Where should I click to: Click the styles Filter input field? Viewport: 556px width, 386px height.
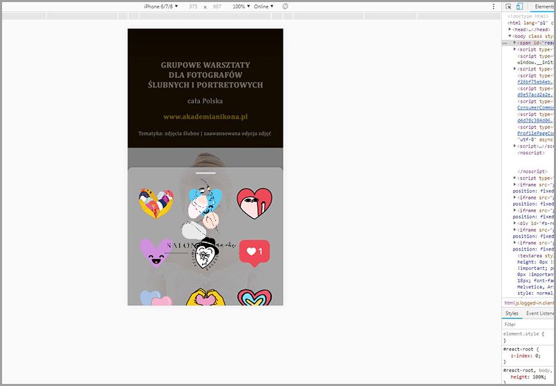tap(528, 324)
